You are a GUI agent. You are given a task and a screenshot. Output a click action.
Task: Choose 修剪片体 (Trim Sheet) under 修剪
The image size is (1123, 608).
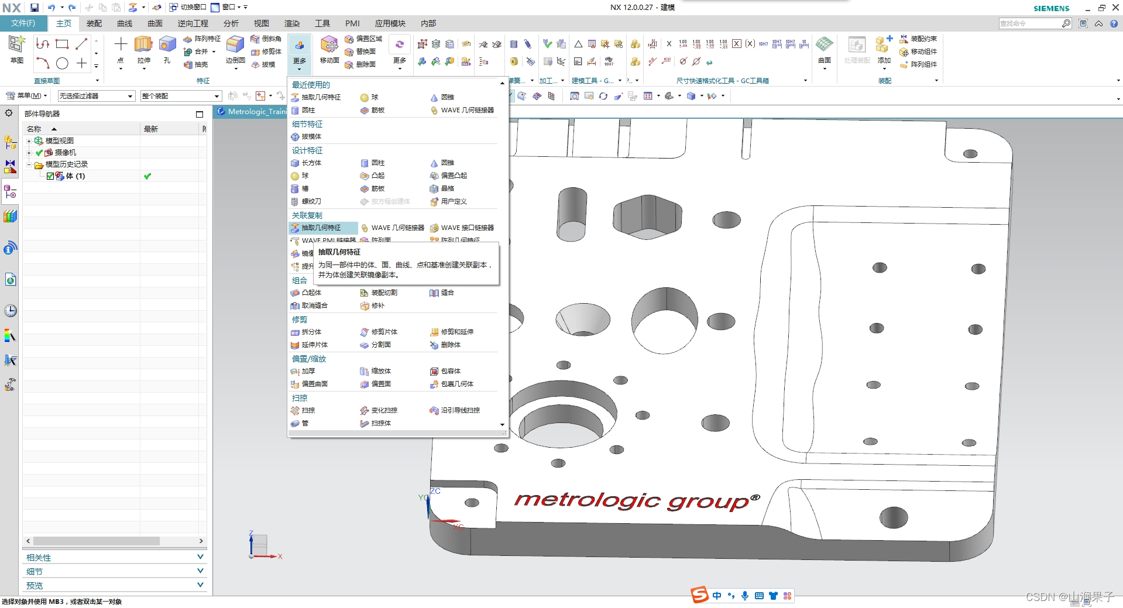pyautogui.click(x=379, y=332)
